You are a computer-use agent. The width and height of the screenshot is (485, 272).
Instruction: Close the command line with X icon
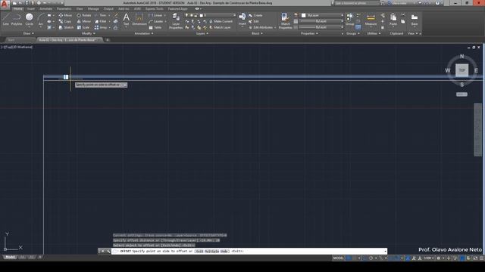[x=103, y=251]
